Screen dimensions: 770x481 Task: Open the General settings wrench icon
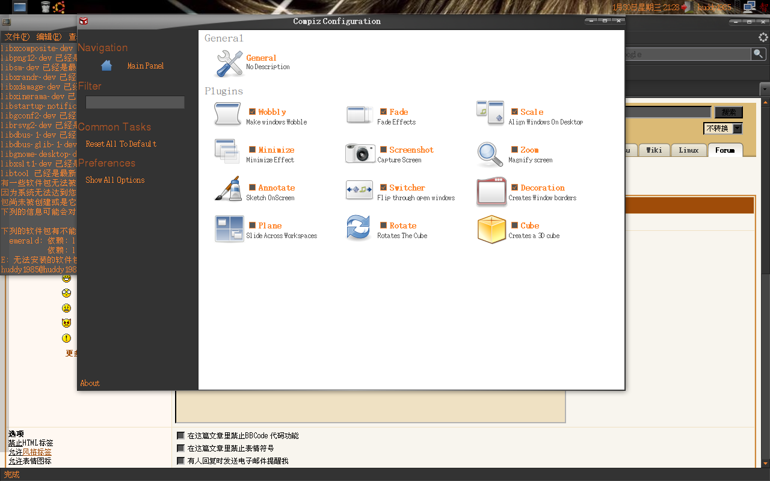click(229, 63)
